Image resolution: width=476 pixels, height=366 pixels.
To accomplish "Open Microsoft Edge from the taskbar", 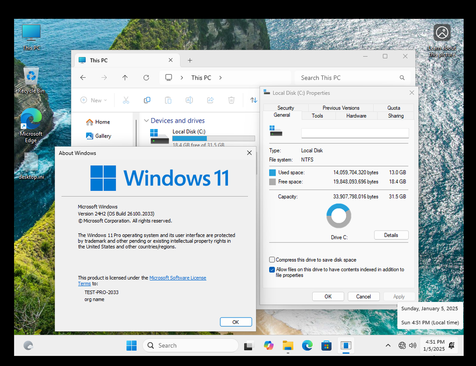I will (x=307, y=345).
